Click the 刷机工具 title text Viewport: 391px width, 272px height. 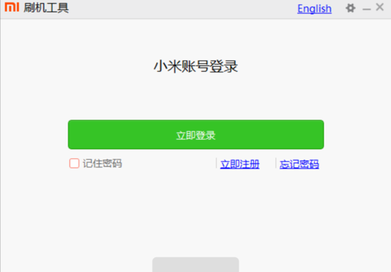(46, 8)
